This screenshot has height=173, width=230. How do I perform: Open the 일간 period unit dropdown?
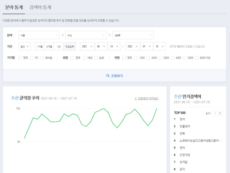tap(24, 46)
